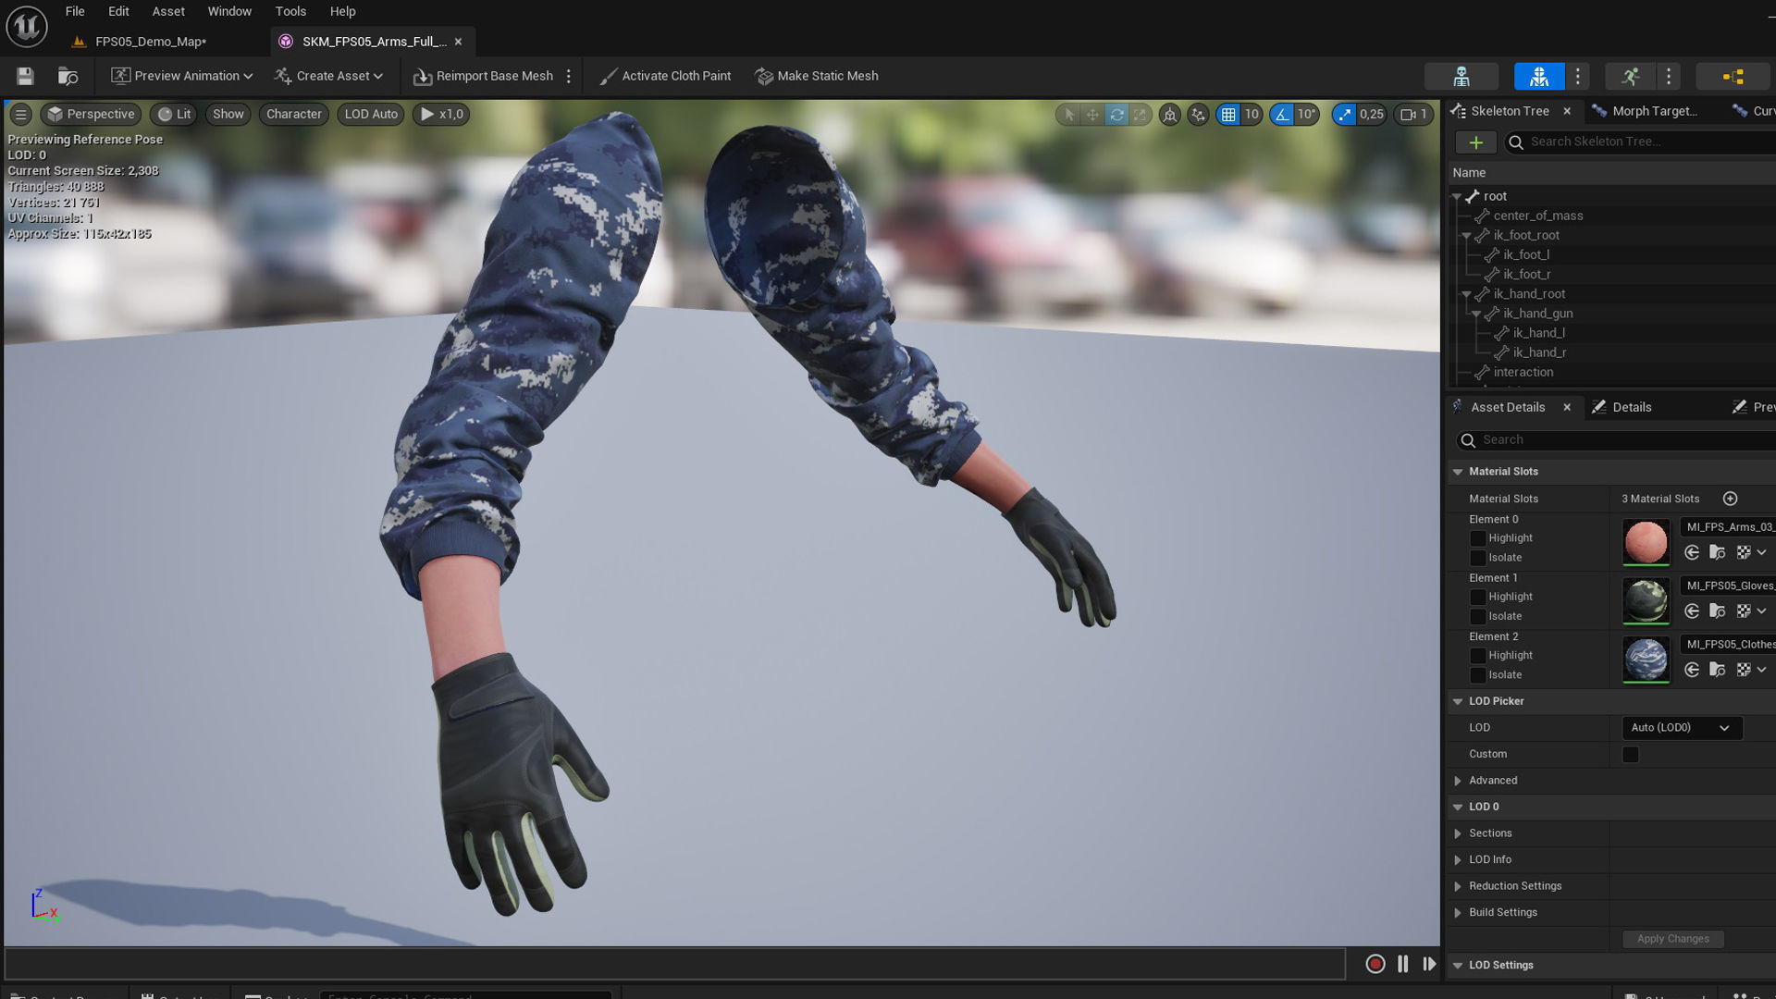Open the Preview Animation dropdown
Image resolution: width=1776 pixels, height=999 pixels.
182,76
